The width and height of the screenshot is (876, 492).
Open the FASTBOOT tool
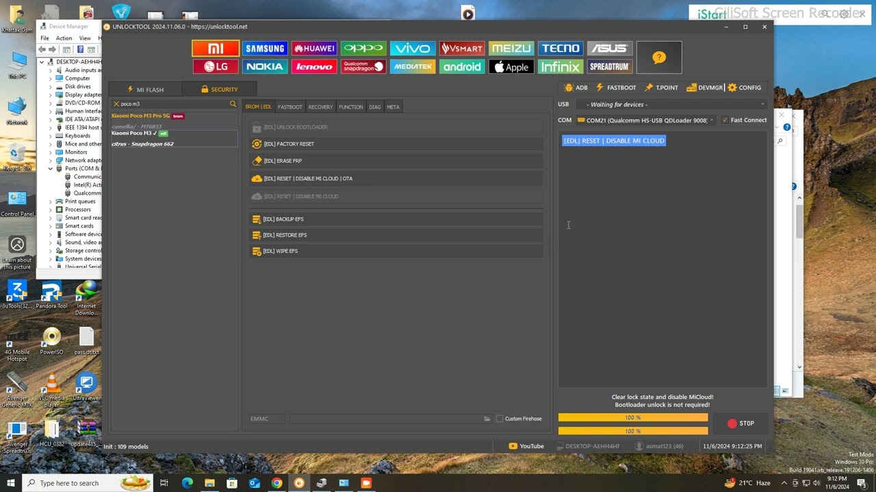[616, 87]
